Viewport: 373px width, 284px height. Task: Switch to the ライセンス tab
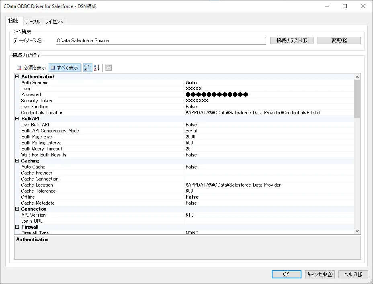[54, 22]
